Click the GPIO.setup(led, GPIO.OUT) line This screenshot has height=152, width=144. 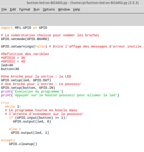click(x=26, y=80)
